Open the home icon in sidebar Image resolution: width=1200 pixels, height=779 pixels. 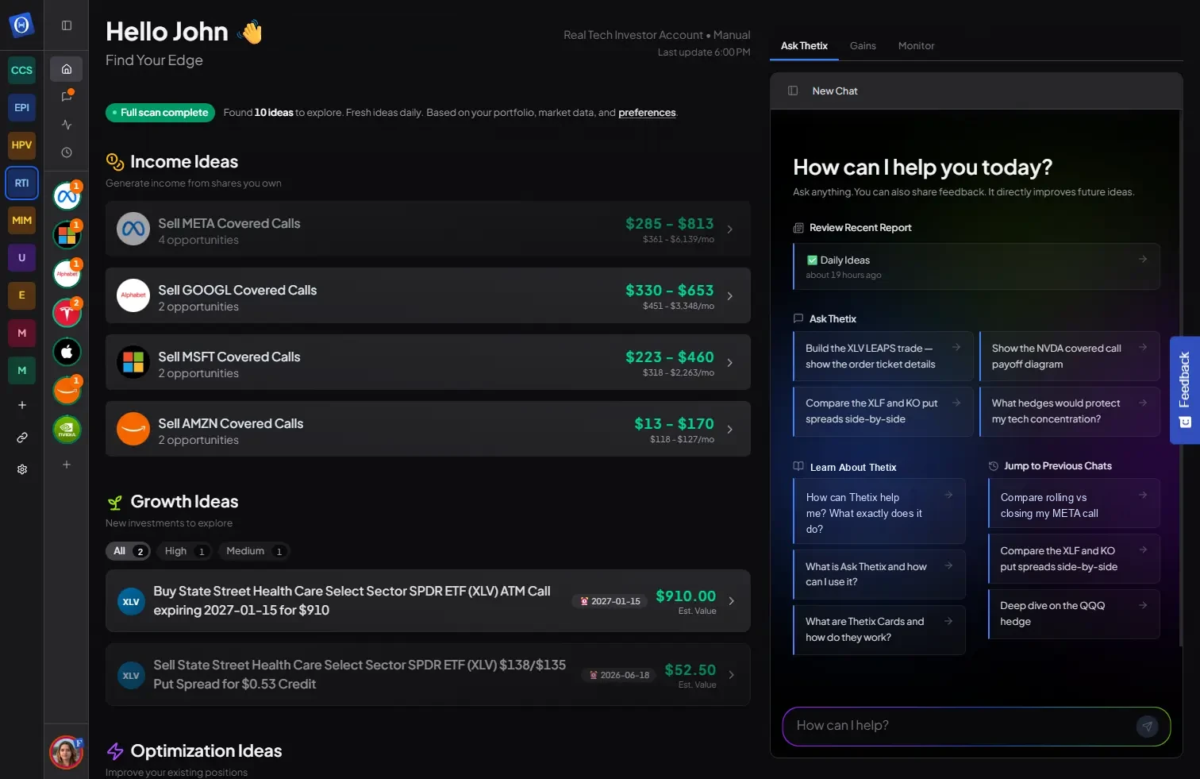coord(67,69)
